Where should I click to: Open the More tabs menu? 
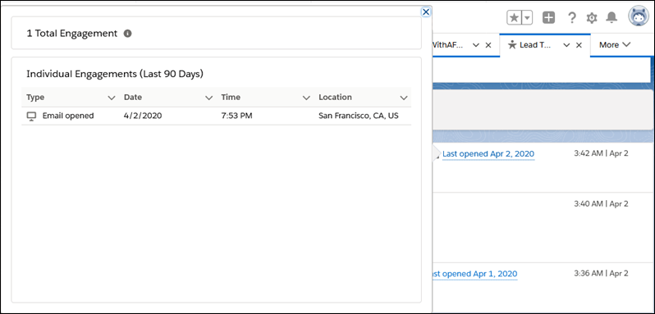tap(615, 45)
